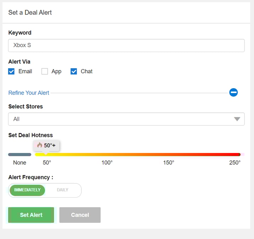Select IMMEDIATELY alert frequency

[x=27, y=190]
